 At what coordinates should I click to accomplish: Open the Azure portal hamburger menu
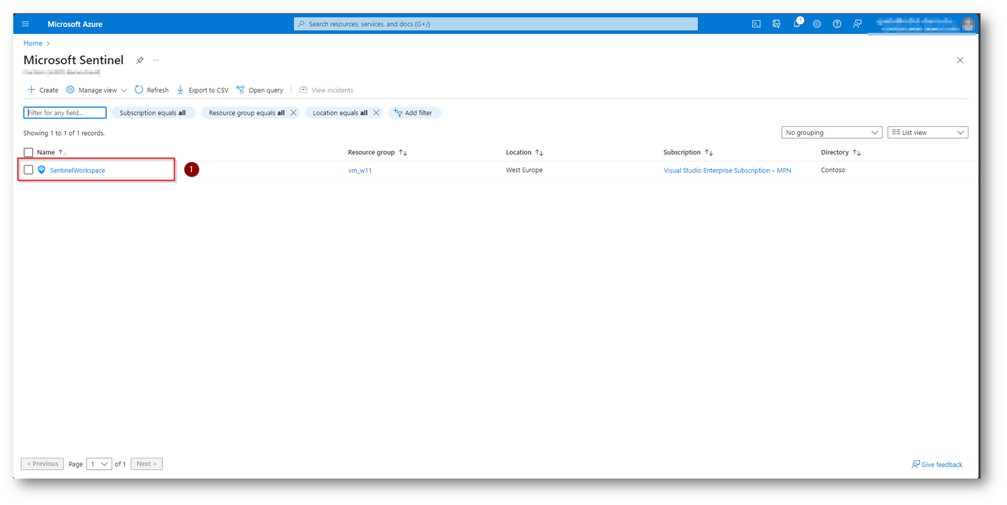(x=25, y=24)
